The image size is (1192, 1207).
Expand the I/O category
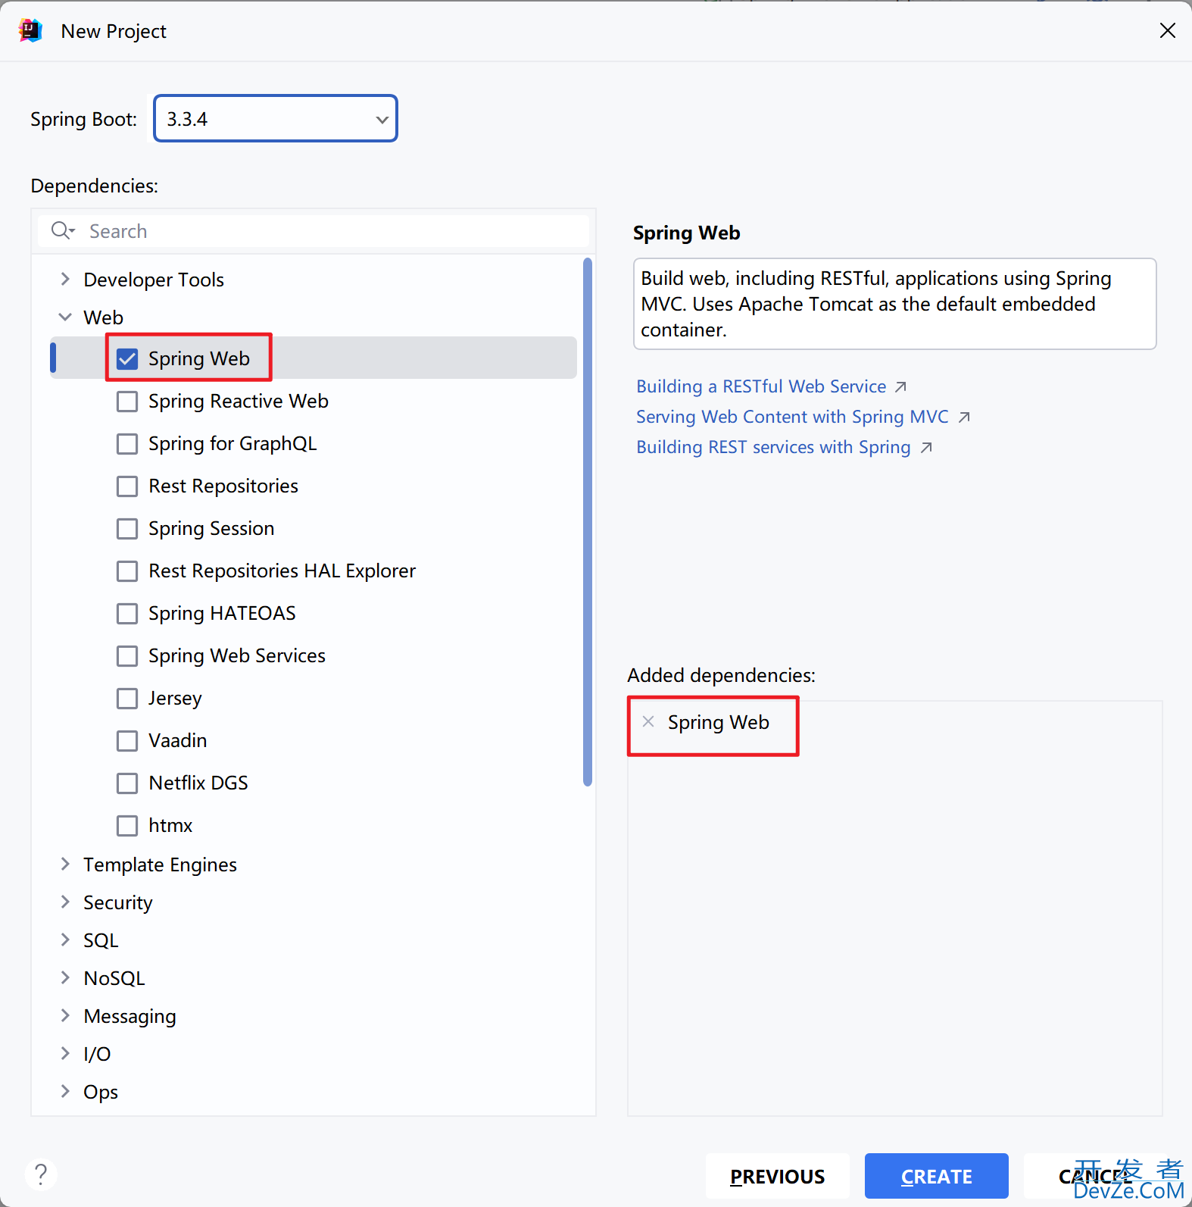pyautogui.click(x=65, y=1053)
